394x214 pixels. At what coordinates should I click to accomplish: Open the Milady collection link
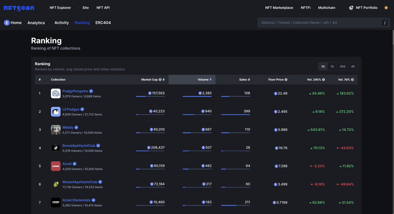pyautogui.click(x=68, y=127)
